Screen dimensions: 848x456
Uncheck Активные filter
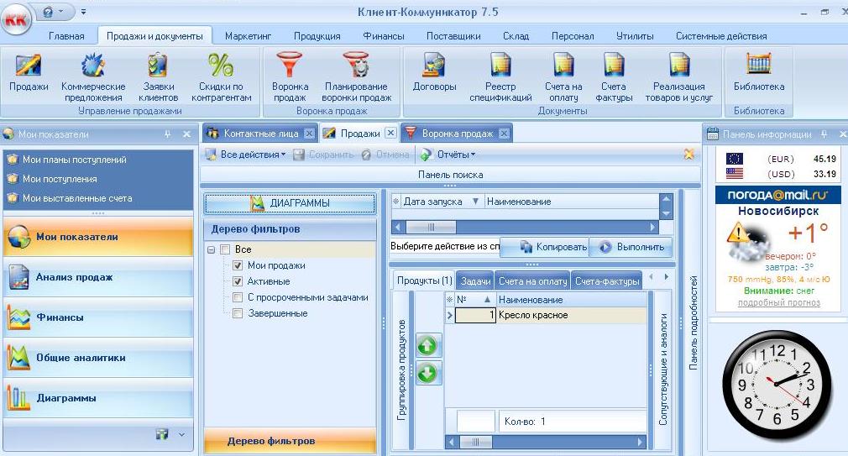[x=238, y=281]
